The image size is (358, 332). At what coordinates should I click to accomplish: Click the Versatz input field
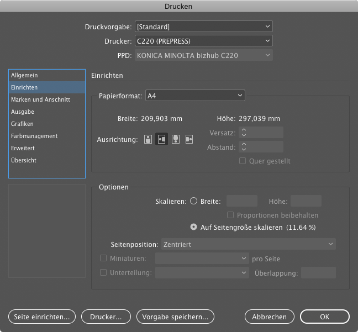tap(261, 133)
